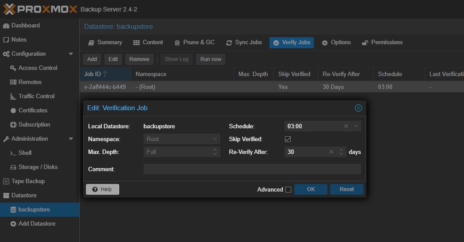Click the Comment input field
Viewport: 464px width, 242px height.
[252, 169]
